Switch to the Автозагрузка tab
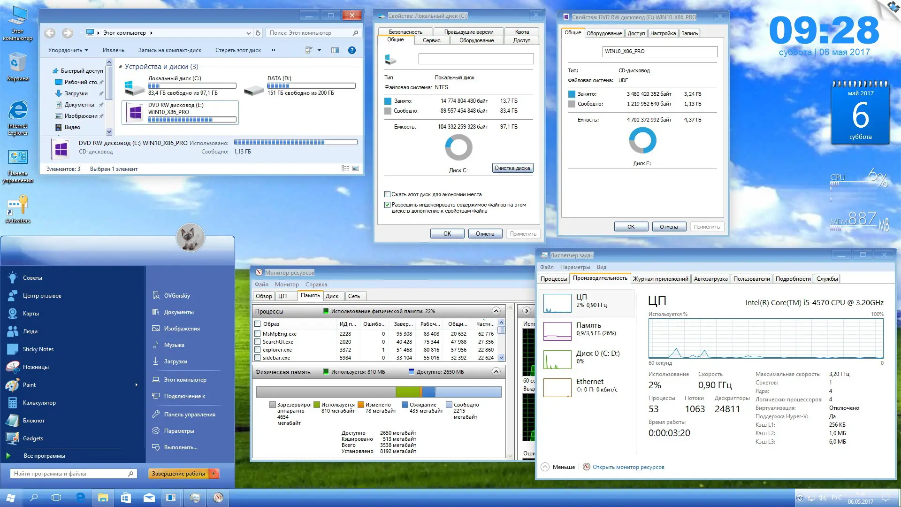This screenshot has width=901, height=507. [x=710, y=279]
